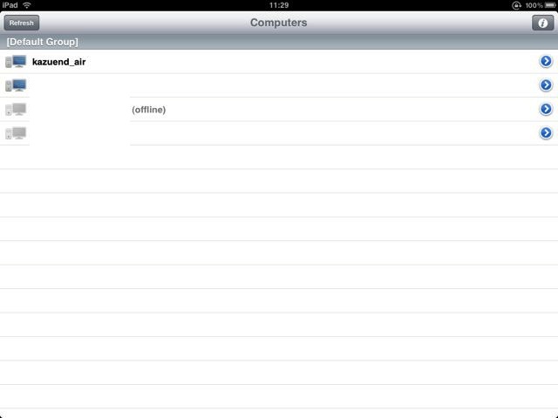558x418 pixels.
Task: Tap the iPad carrier label
Action: pyautogui.click(x=10, y=5)
